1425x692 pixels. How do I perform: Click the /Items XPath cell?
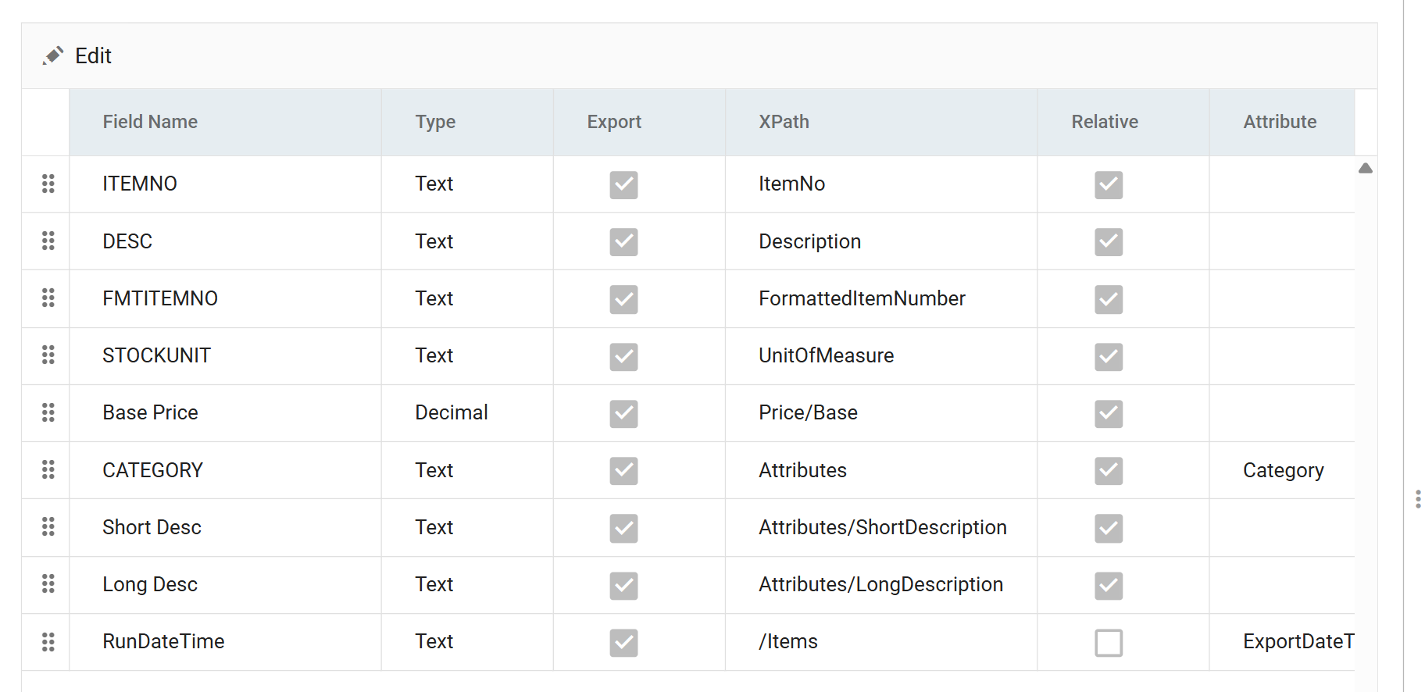(881, 642)
